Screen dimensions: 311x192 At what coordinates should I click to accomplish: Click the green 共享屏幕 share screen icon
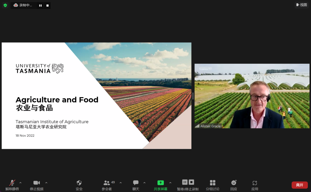160,183
